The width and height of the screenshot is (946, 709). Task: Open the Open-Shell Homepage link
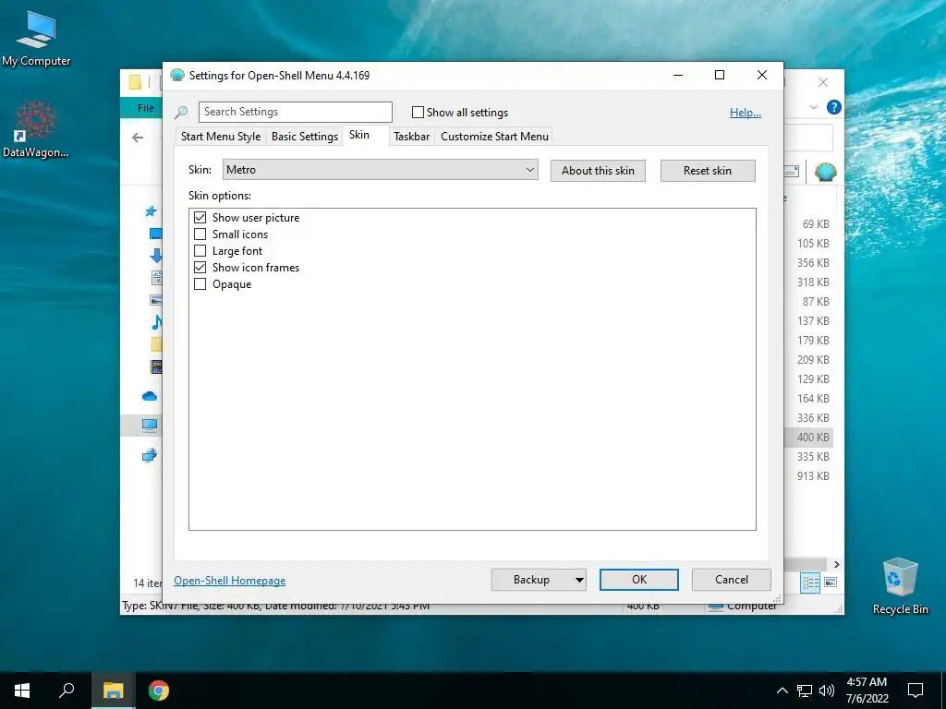point(230,581)
